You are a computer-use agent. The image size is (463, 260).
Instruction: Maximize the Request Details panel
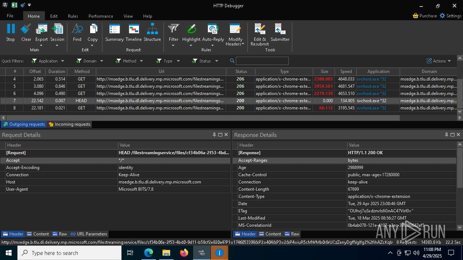point(220,135)
